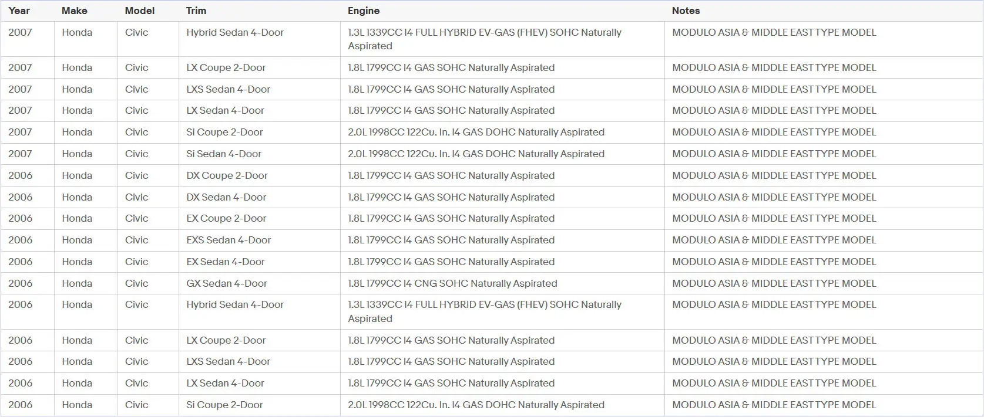Select the 2006 Si Coupe 2-Door engine cell
This screenshot has width=984, height=417.
pos(476,405)
